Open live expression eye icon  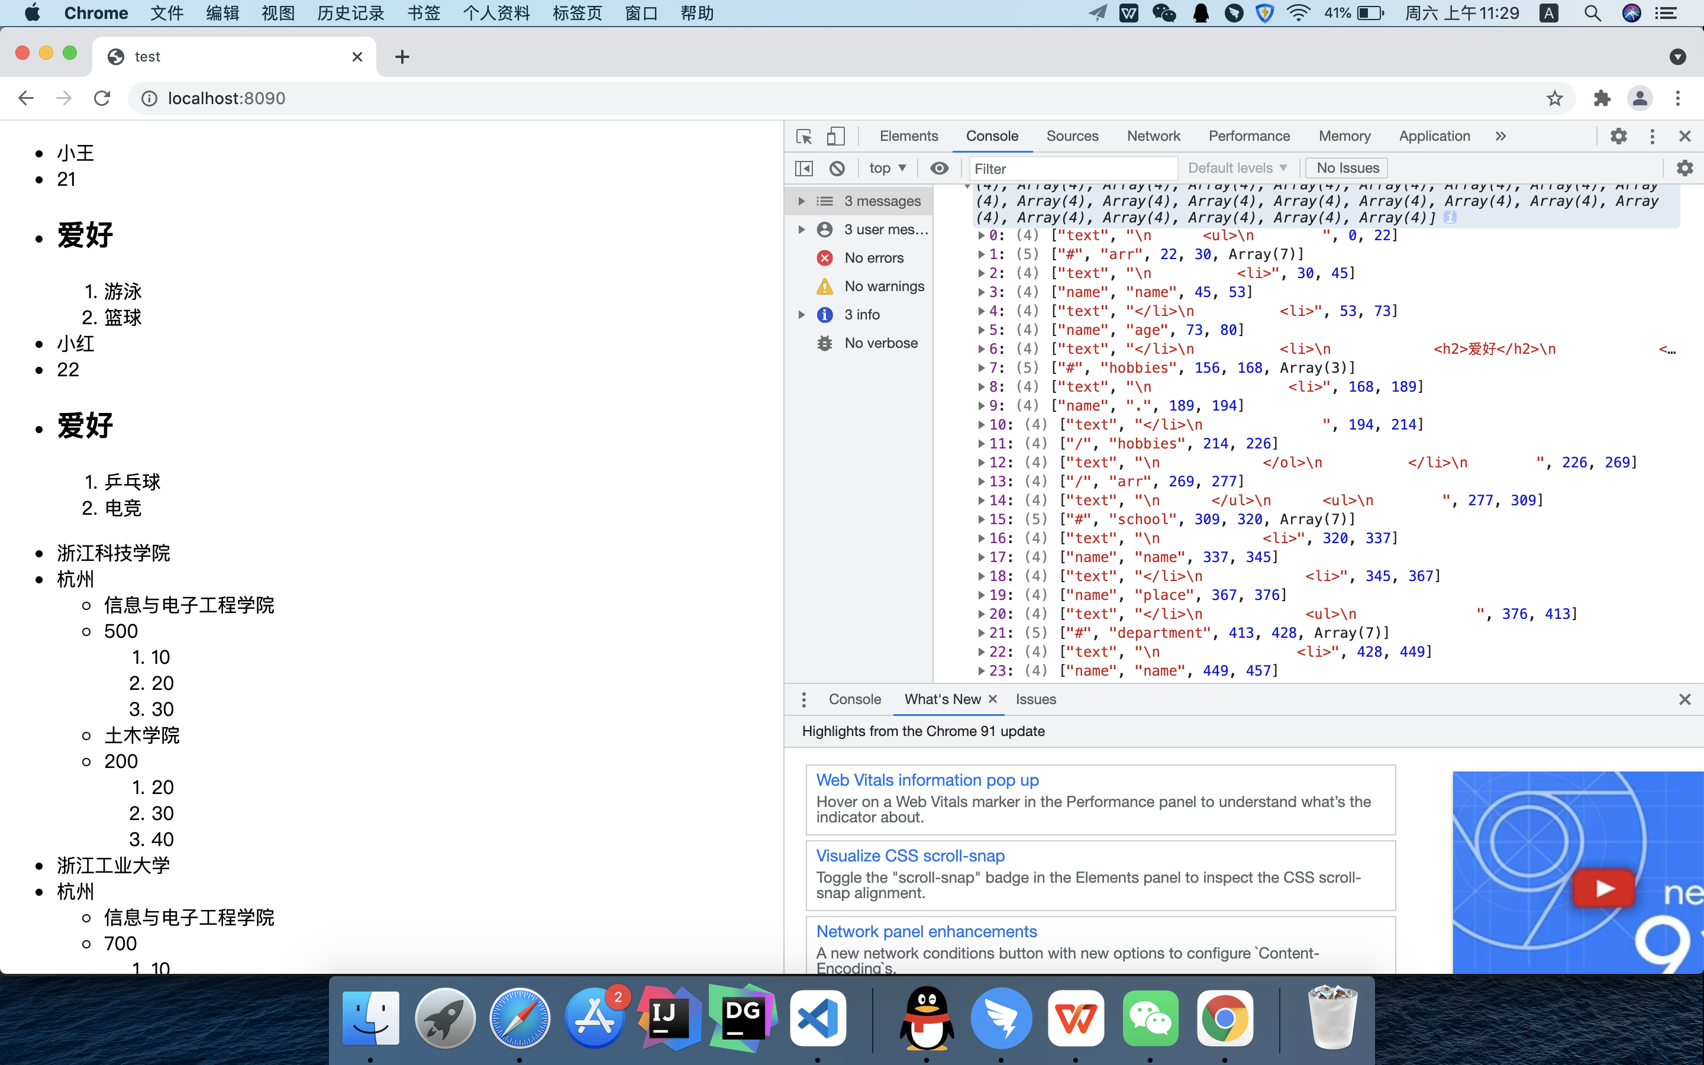(x=938, y=169)
